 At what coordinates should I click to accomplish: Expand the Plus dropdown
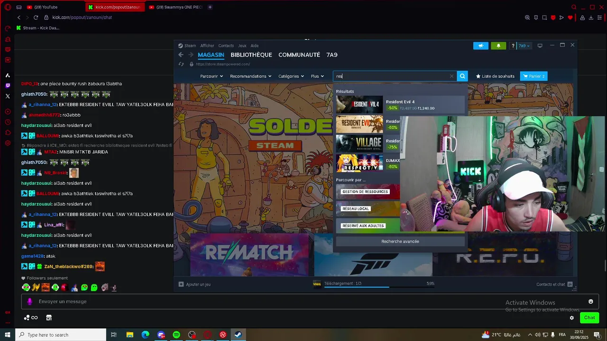click(317, 76)
